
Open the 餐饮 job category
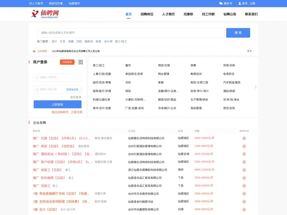[128, 65]
